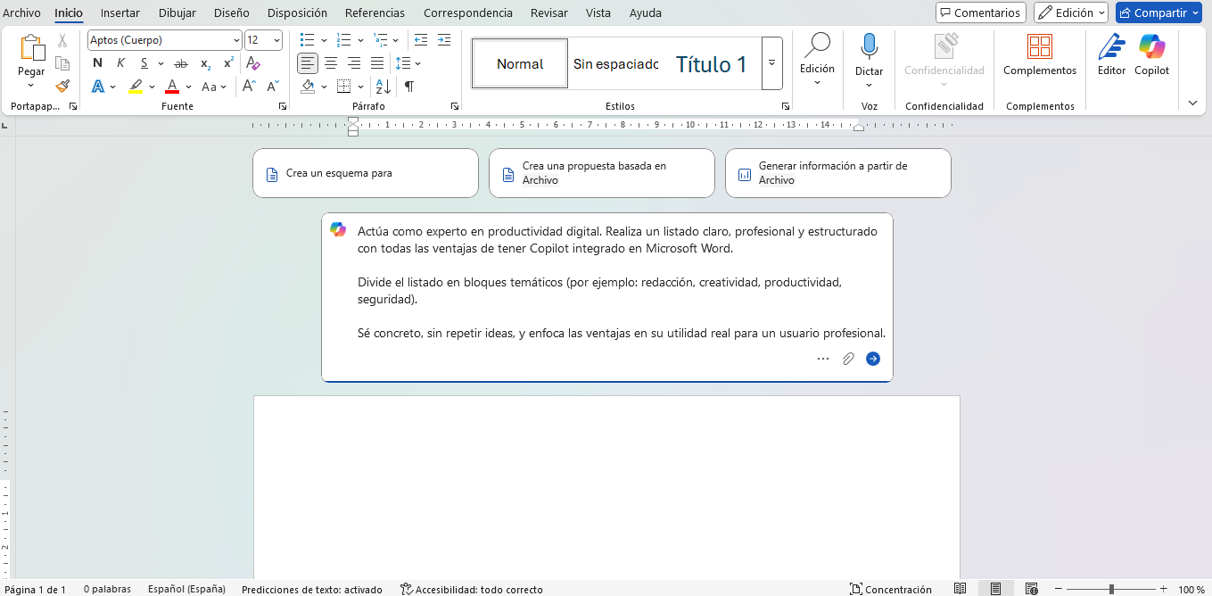Click the decrease indent icon
The image size is (1212, 596).
tap(421, 40)
